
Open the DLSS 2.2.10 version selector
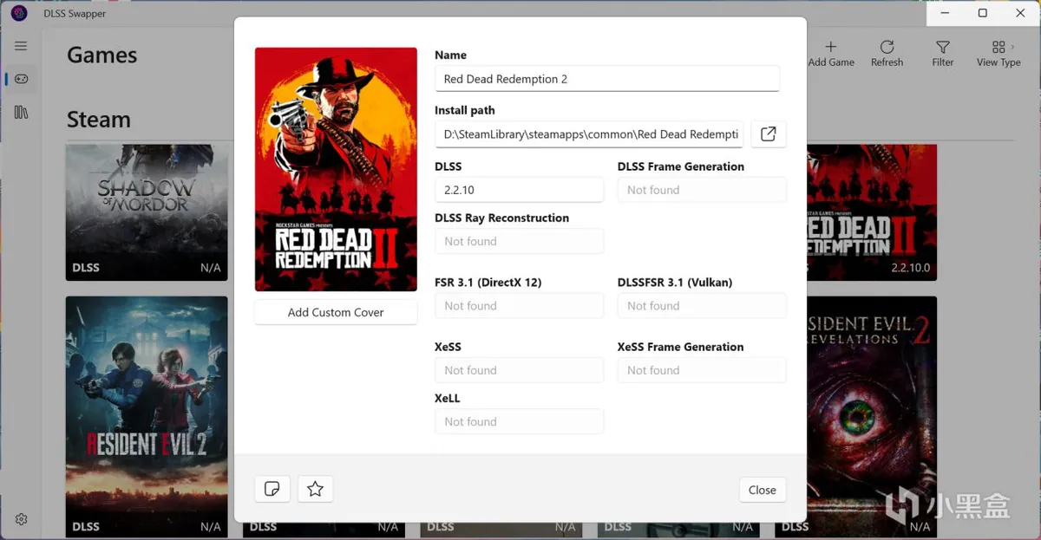pyautogui.click(x=519, y=190)
